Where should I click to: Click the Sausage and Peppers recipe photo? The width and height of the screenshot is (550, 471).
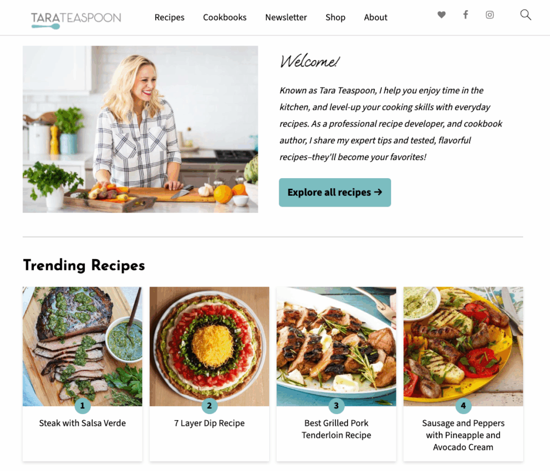click(464, 346)
